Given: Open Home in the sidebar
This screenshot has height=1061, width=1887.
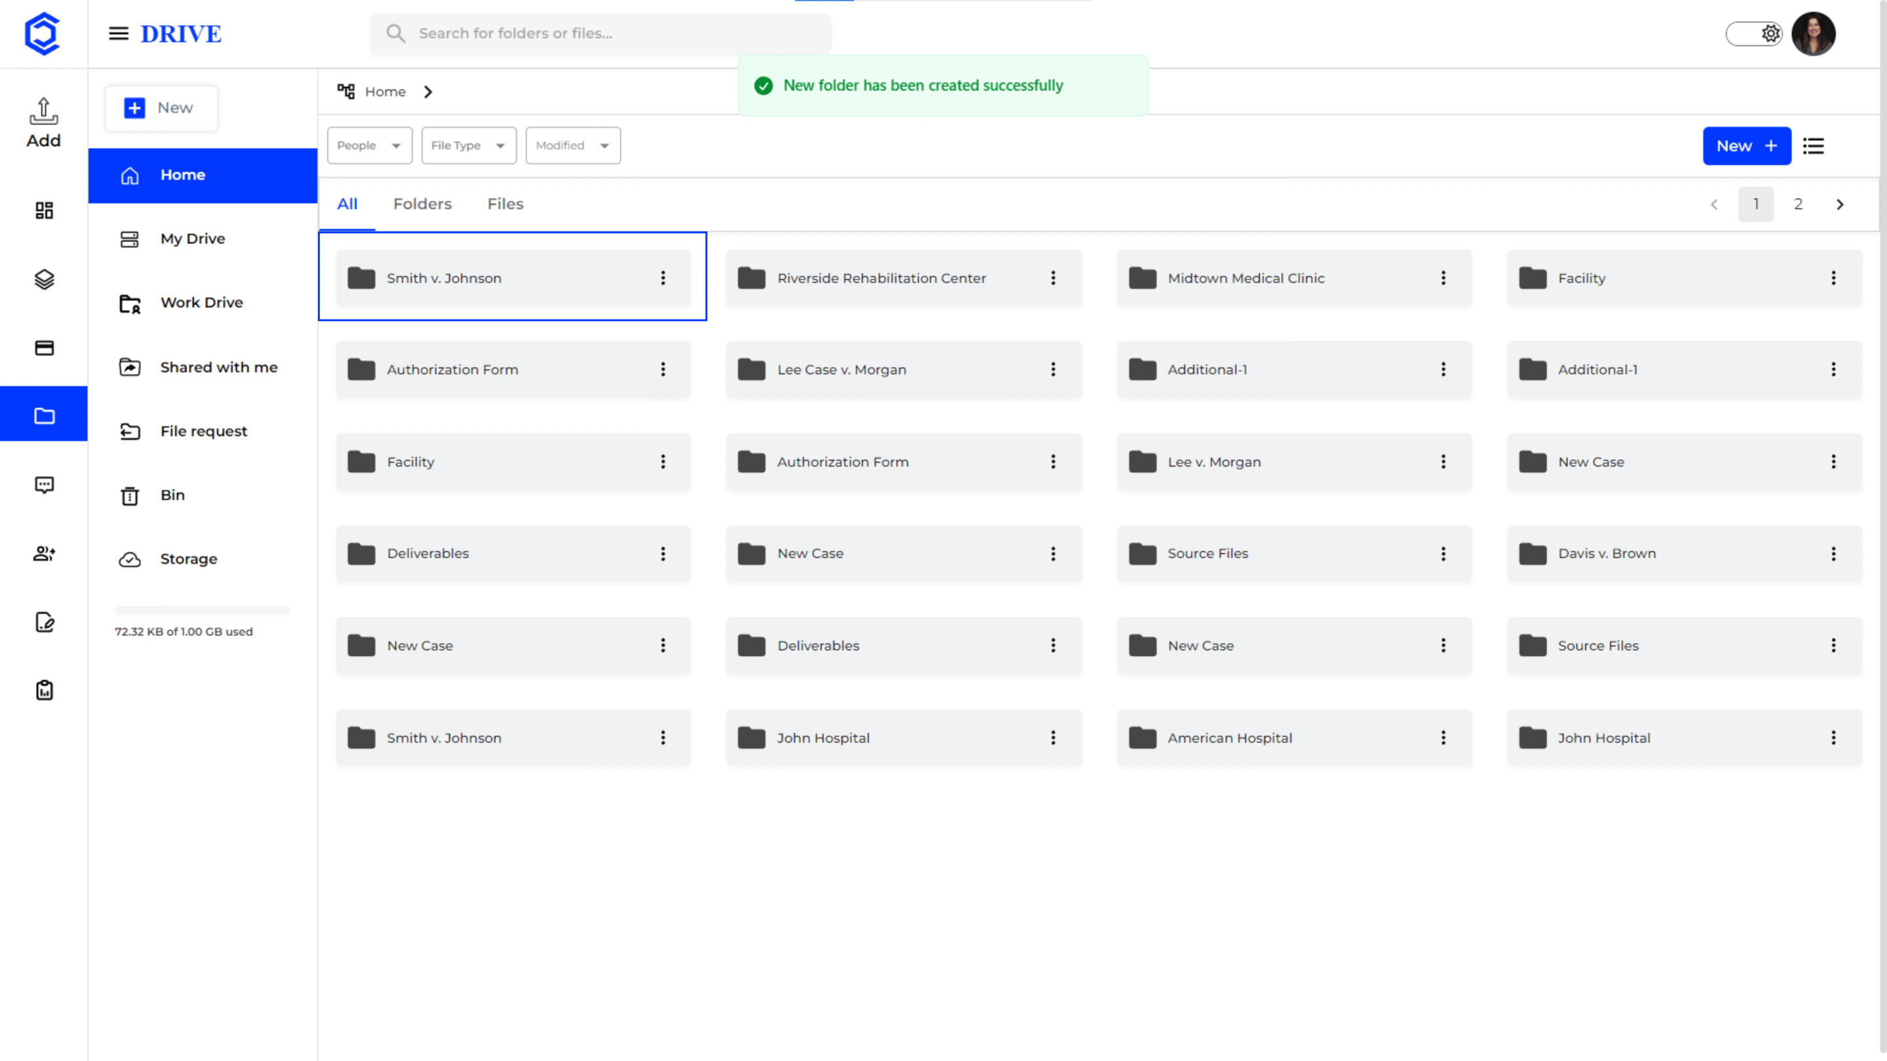Looking at the screenshot, I should click(203, 175).
